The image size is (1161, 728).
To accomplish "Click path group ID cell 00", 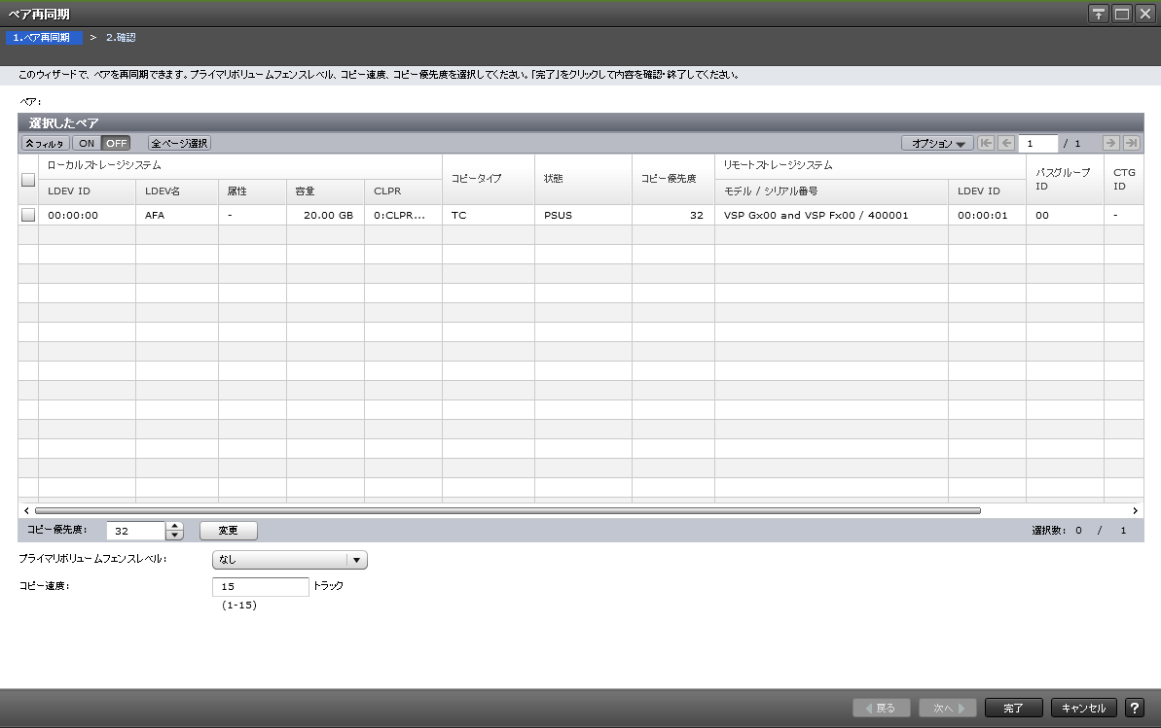I will [x=1064, y=216].
